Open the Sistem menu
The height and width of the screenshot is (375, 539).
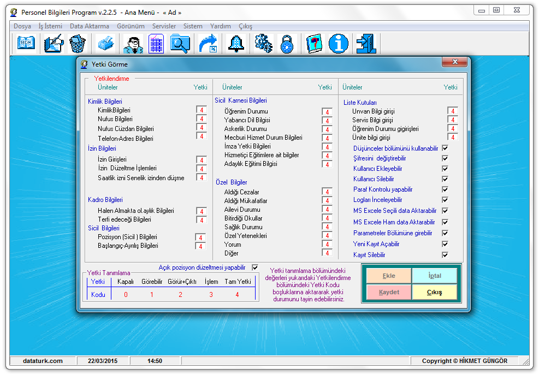pos(193,26)
